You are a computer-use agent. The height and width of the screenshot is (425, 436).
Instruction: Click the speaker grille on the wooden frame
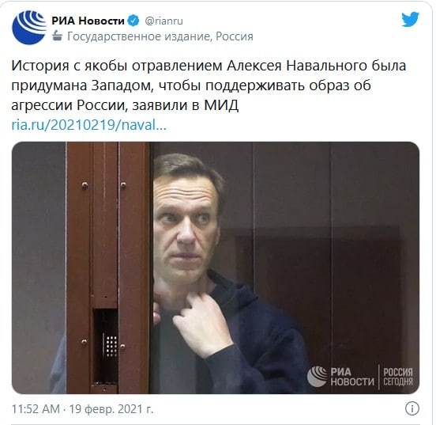click(x=111, y=346)
